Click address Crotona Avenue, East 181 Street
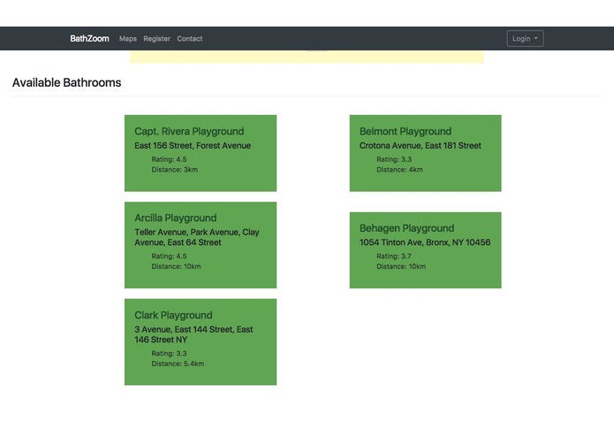This screenshot has width=614, height=437. [x=421, y=145]
